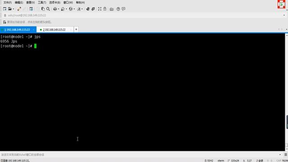
Task: Open the File (F) menu
Action: point(8,3)
